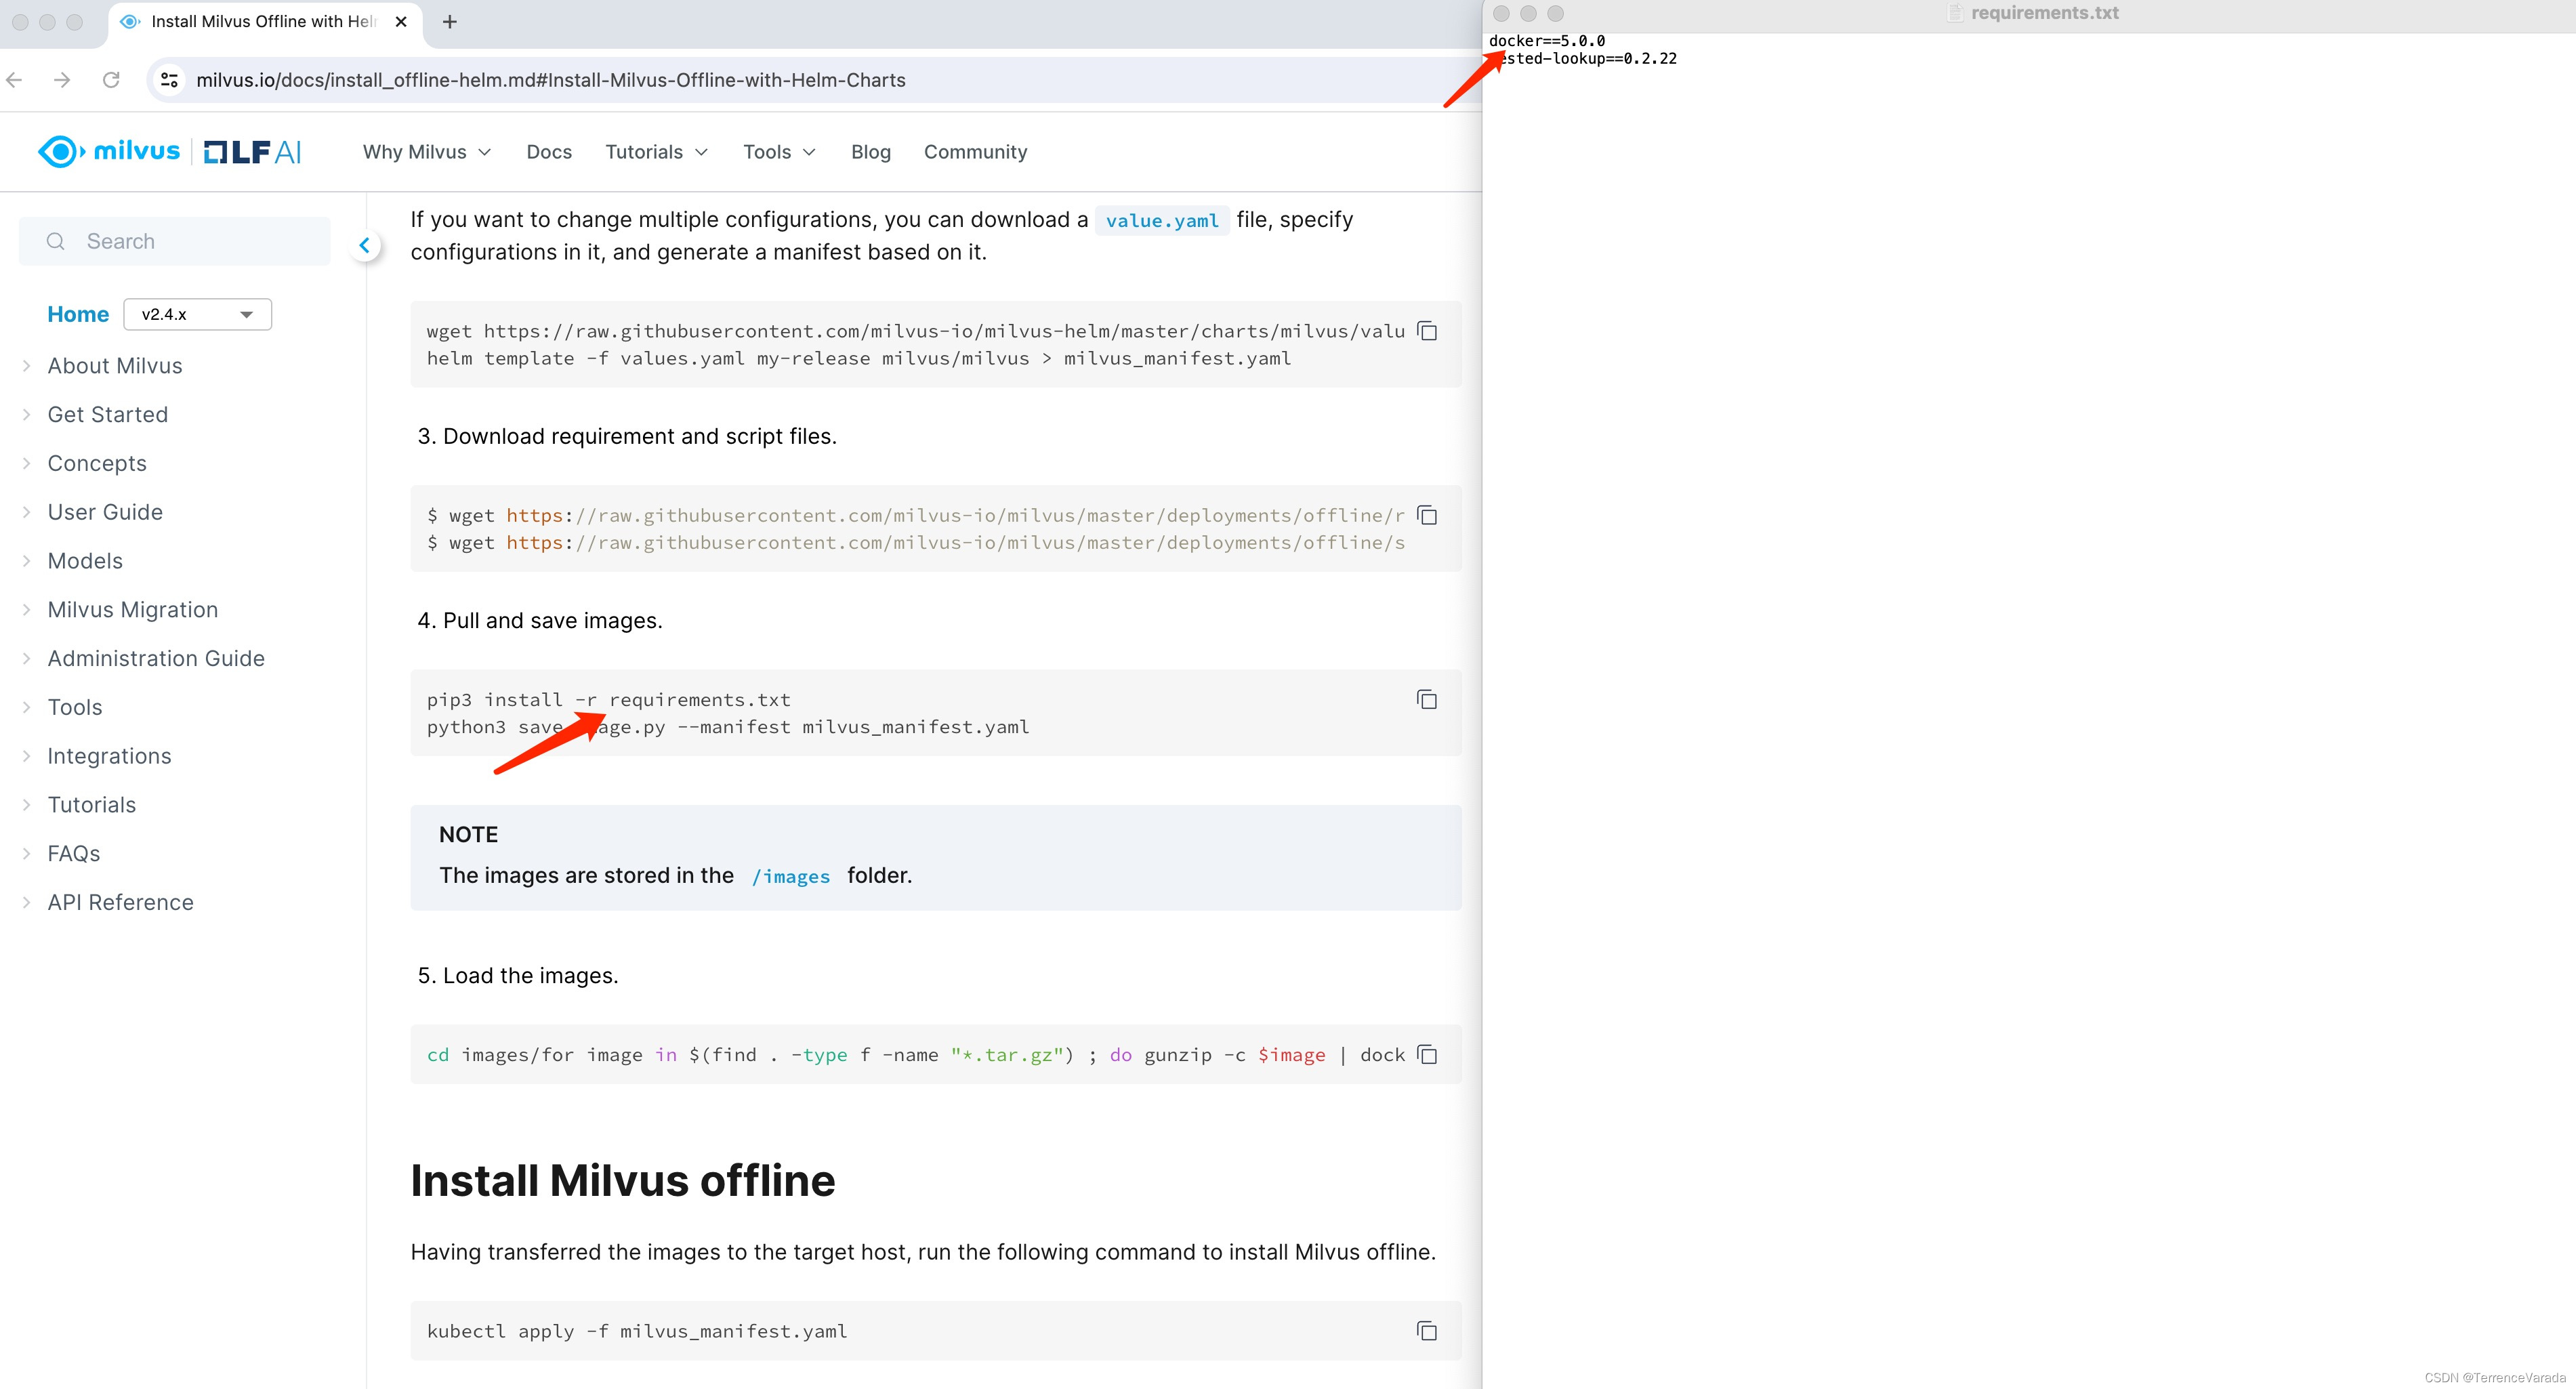2576x1389 pixels.
Task: Collapse the docs sidebar with arrow button
Action: (x=365, y=245)
